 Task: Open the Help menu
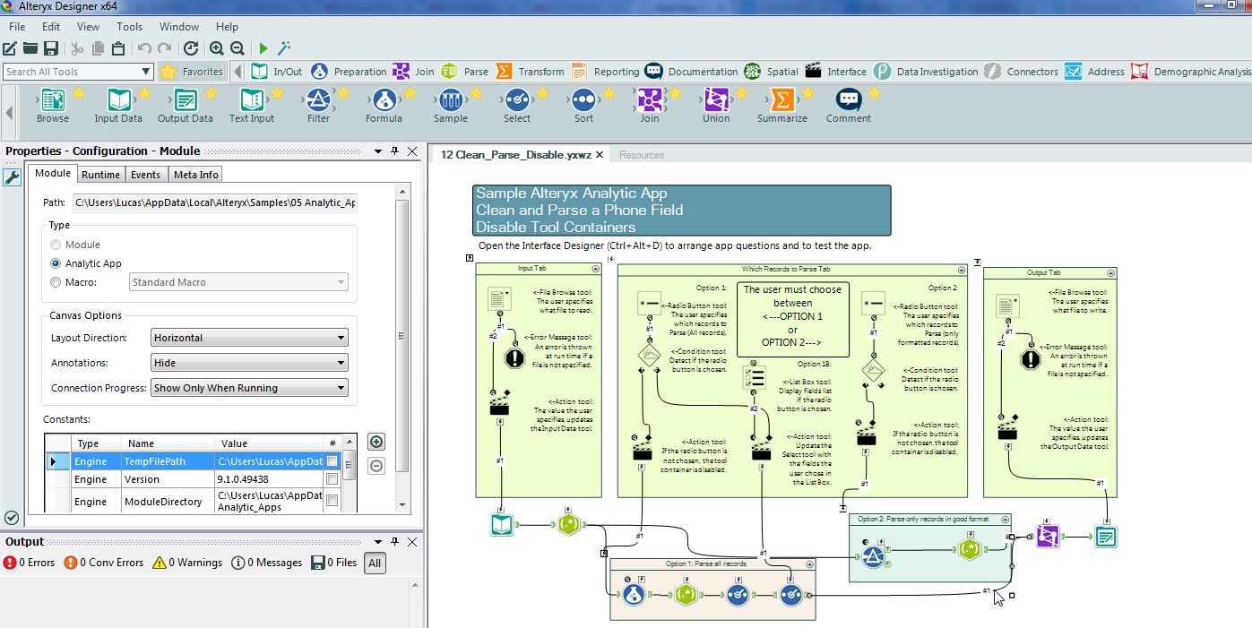228,27
